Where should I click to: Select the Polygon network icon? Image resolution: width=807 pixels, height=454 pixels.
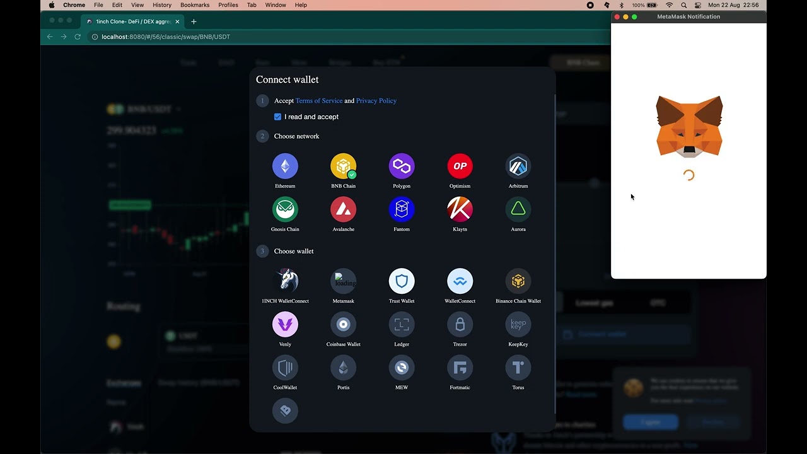pos(402,166)
